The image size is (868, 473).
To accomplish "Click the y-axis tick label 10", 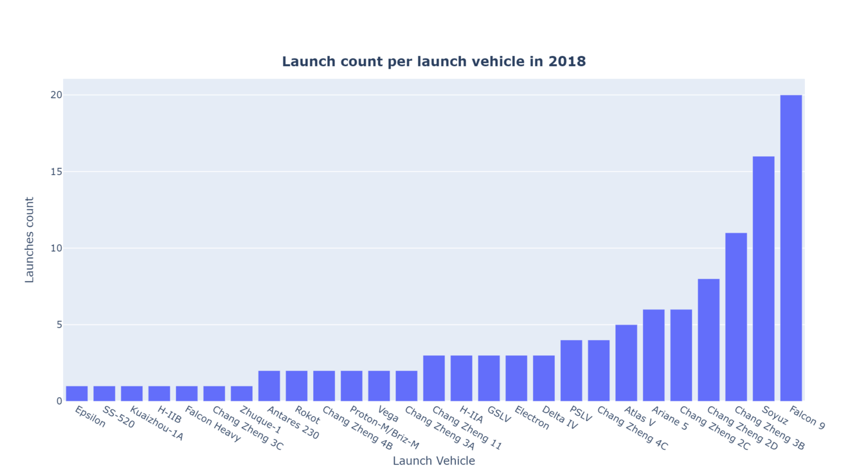I will (56, 248).
